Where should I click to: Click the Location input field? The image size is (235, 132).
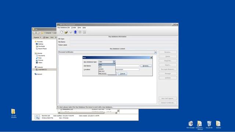(127, 69)
